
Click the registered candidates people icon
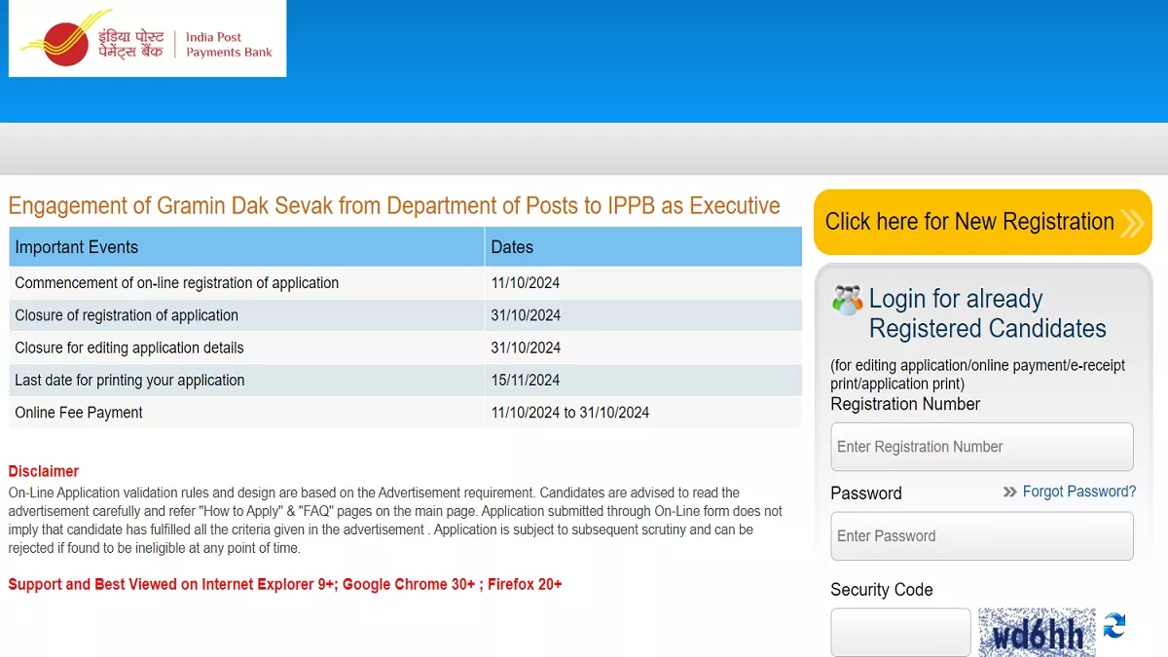[847, 300]
